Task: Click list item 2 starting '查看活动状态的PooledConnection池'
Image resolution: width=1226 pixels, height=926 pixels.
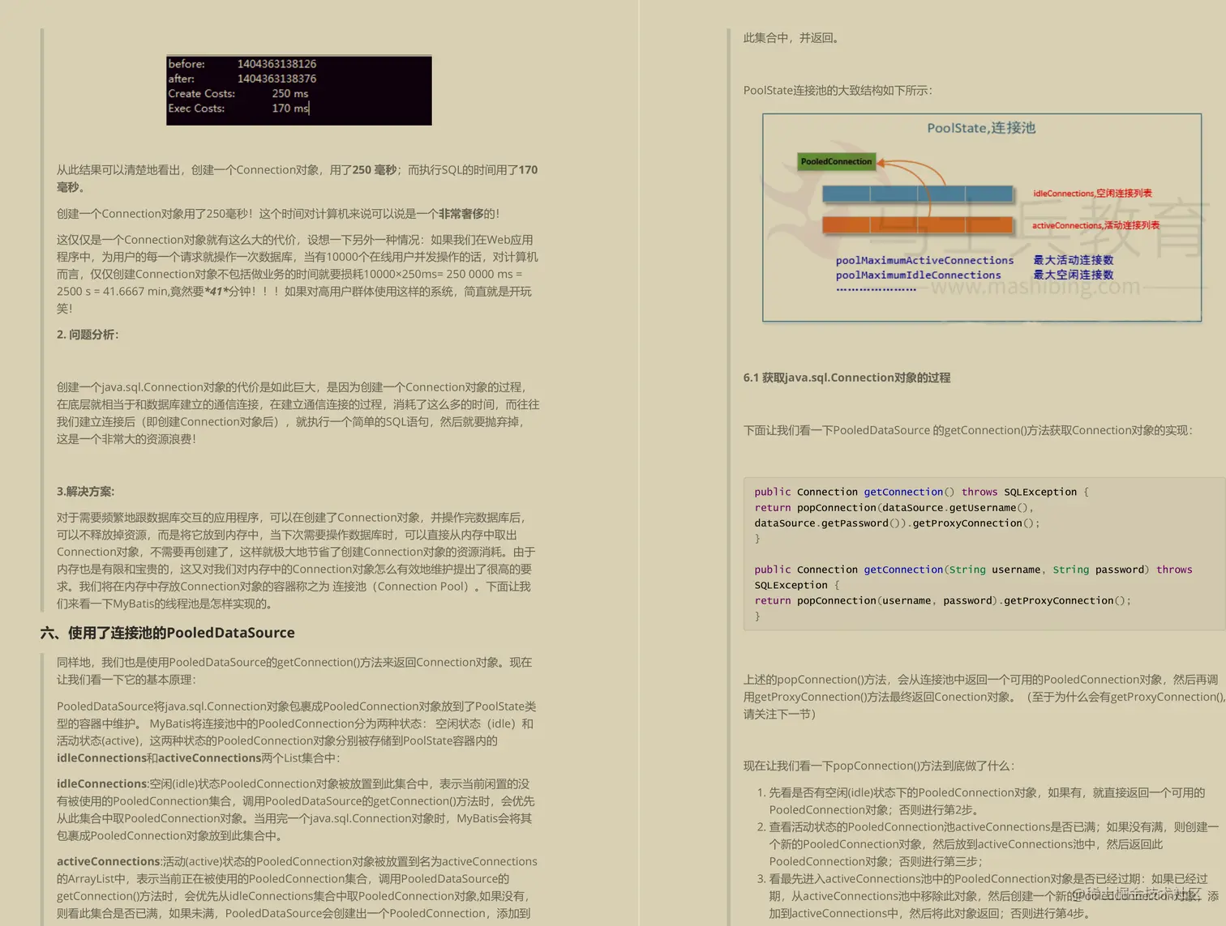Action: pyautogui.click(x=994, y=844)
